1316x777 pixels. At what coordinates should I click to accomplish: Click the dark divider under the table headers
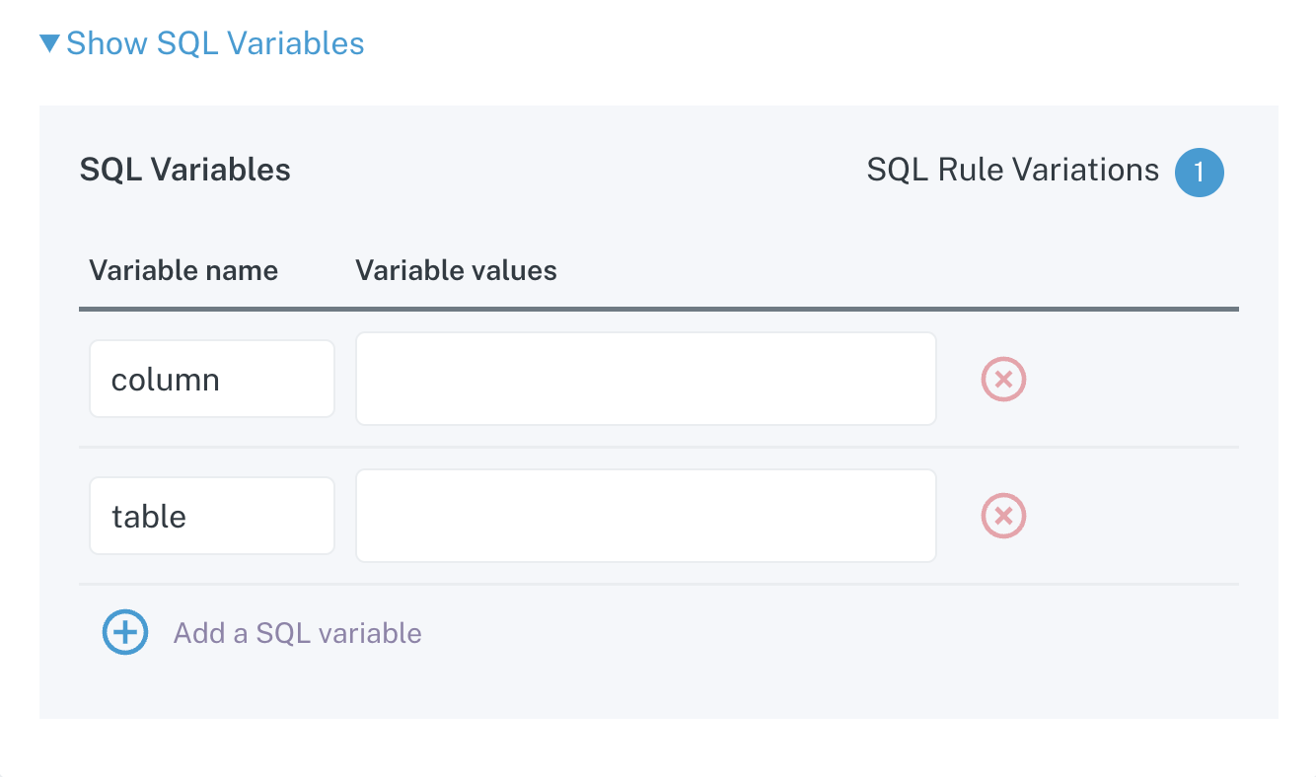[658, 310]
